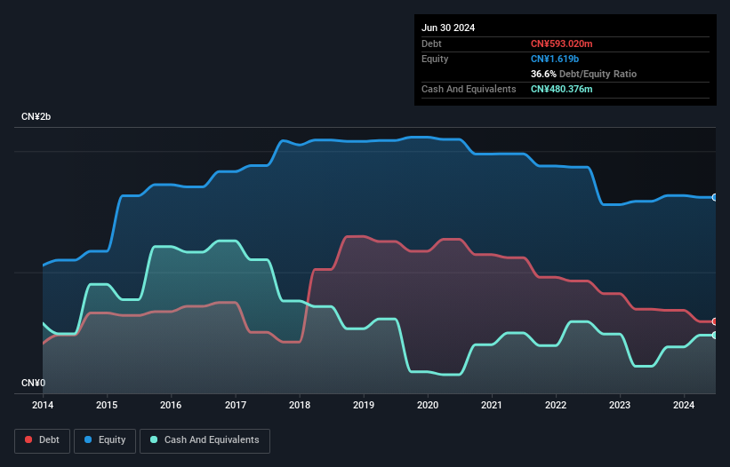The height and width of the screenshot is (467, 730).
Task: Click the CN¥0 y-axis label
Action: 33,383
